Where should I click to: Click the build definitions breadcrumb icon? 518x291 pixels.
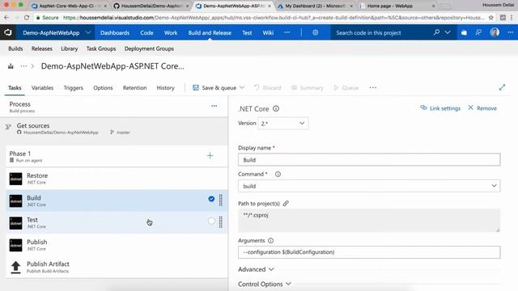(x=11, y=66)
